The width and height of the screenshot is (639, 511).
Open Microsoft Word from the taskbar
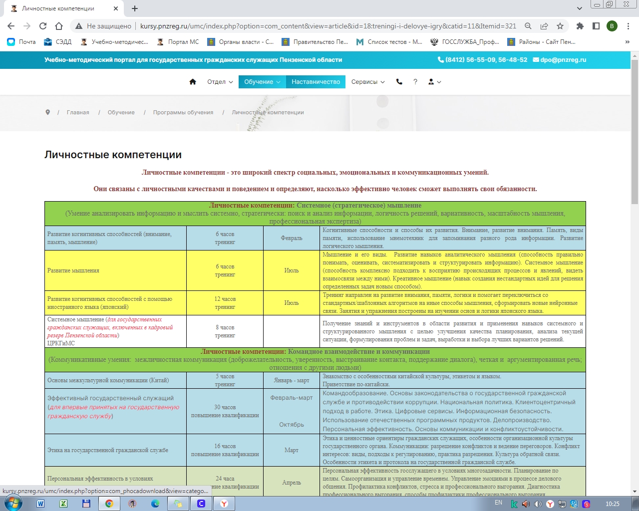40,504
